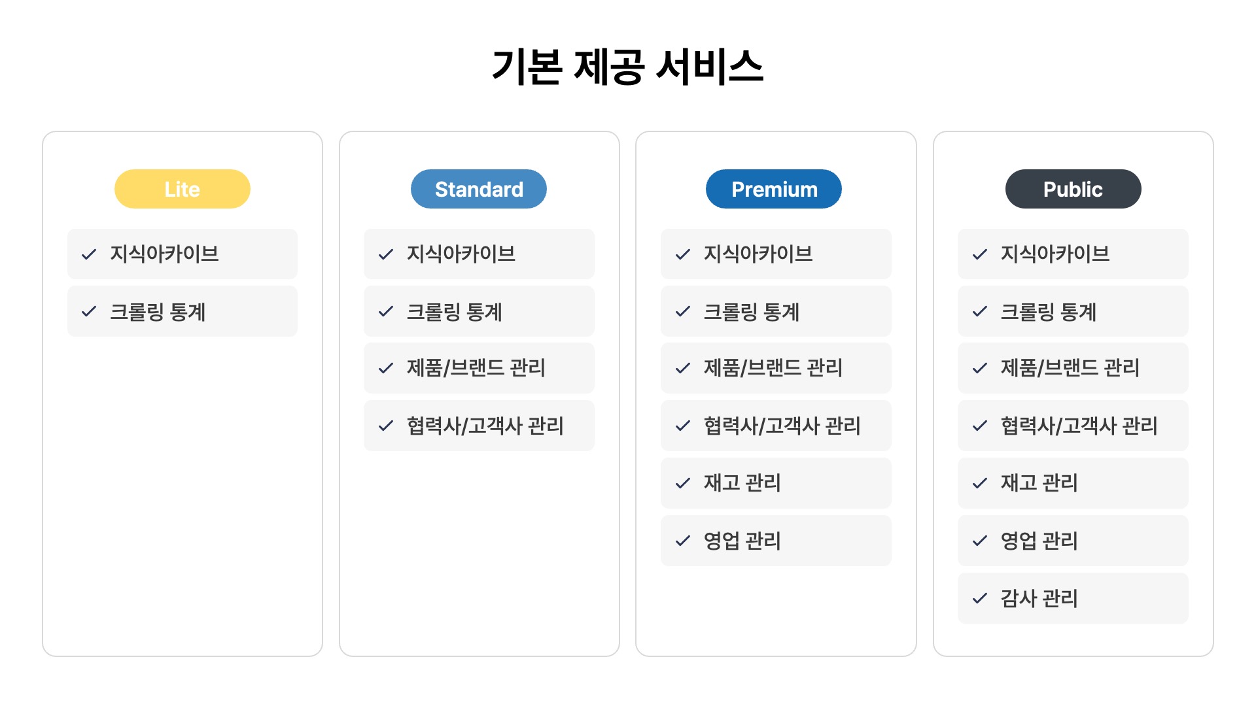The height and width of the screenshot is (706, 1256).
Task: Click the 기본 제공 서비스 heading
Action: point(628,67)
